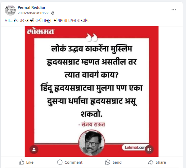Image resolution: width=186 pixels, height=168 pixels.
Task: Open the three-dots post options menu
Action: pyautogui.click(x=174, y=10)
